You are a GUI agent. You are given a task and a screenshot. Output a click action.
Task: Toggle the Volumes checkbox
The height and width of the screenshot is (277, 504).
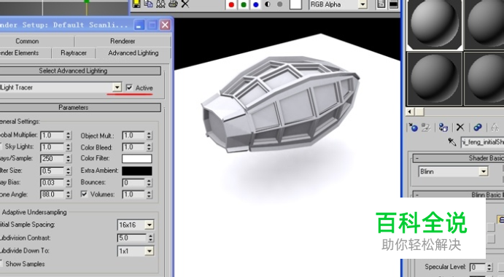84,194
